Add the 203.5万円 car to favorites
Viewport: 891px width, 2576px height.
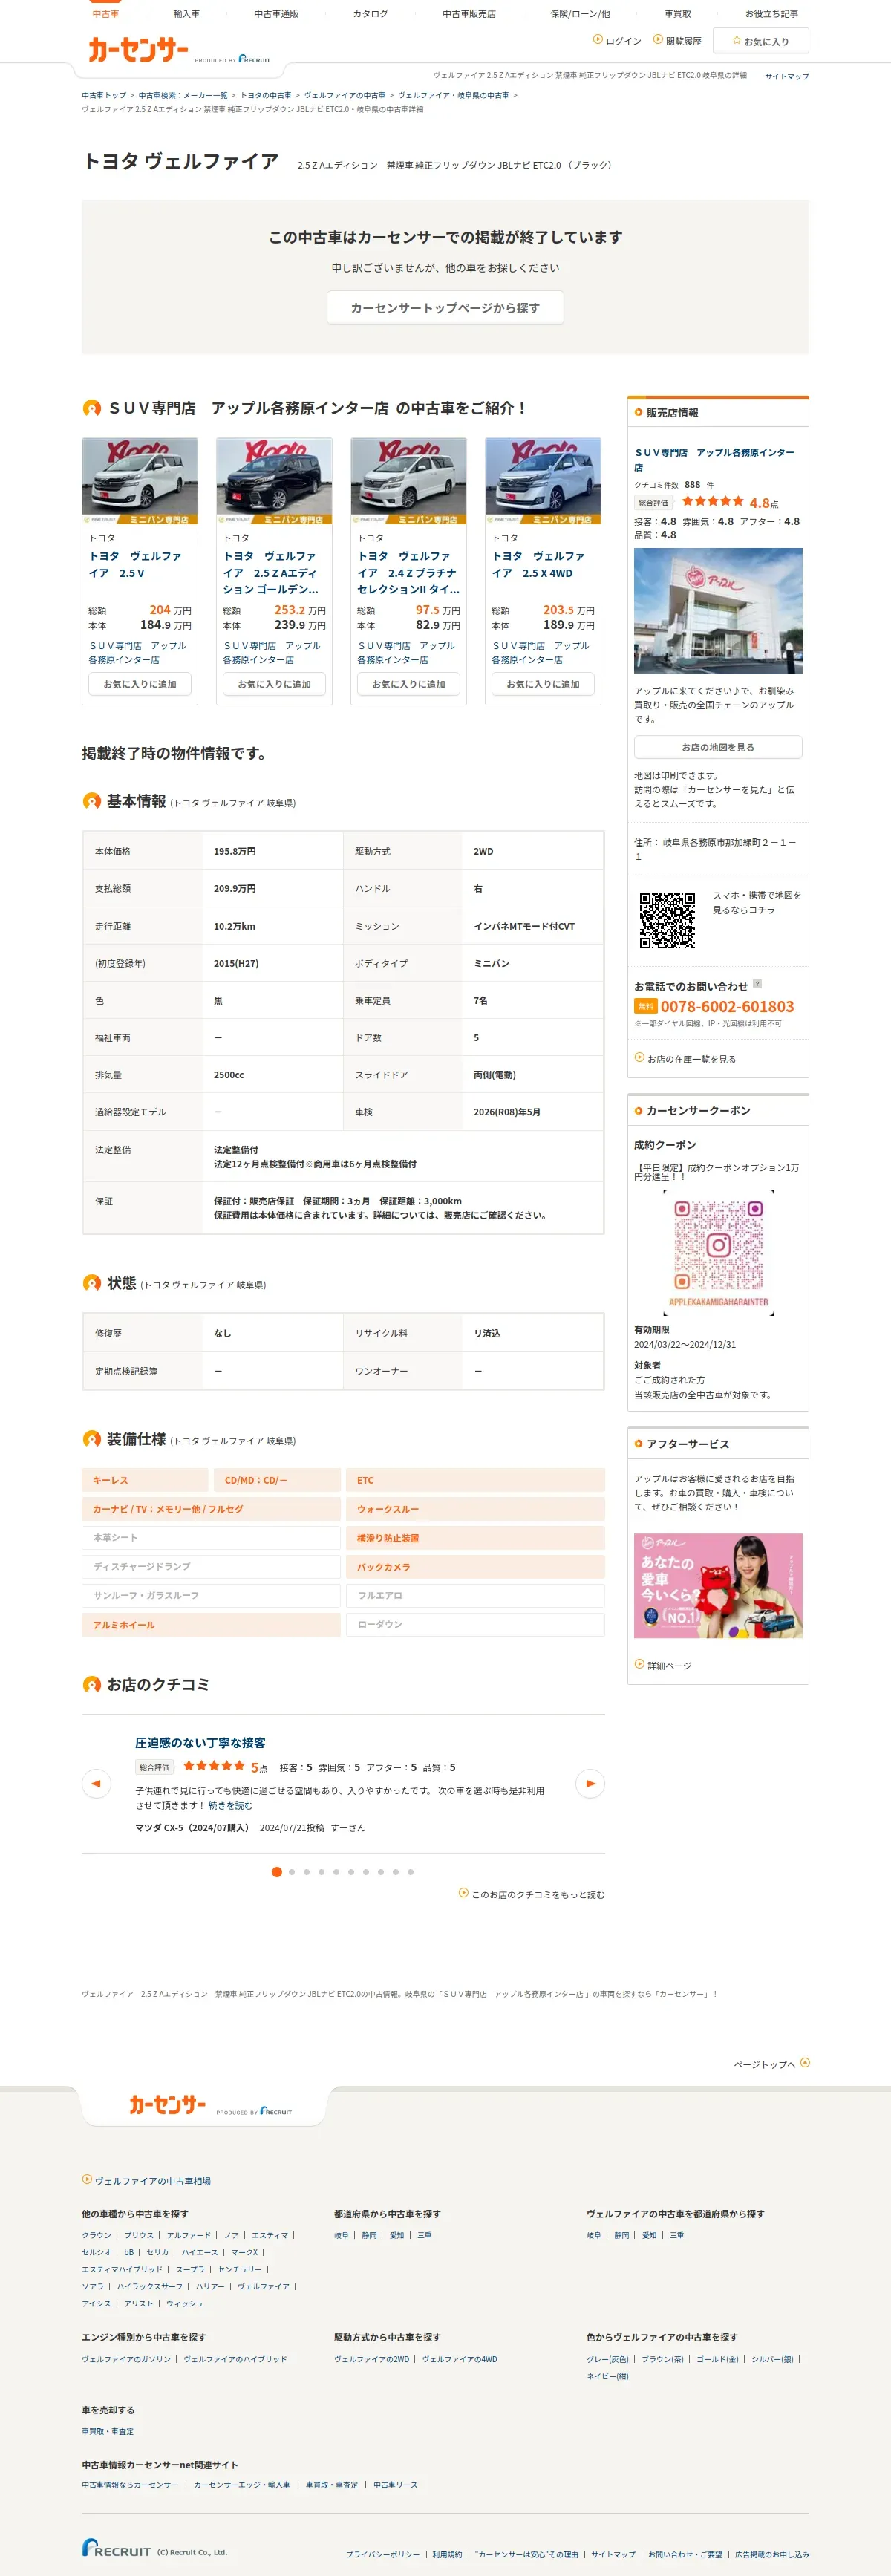(x=543, y=684)
